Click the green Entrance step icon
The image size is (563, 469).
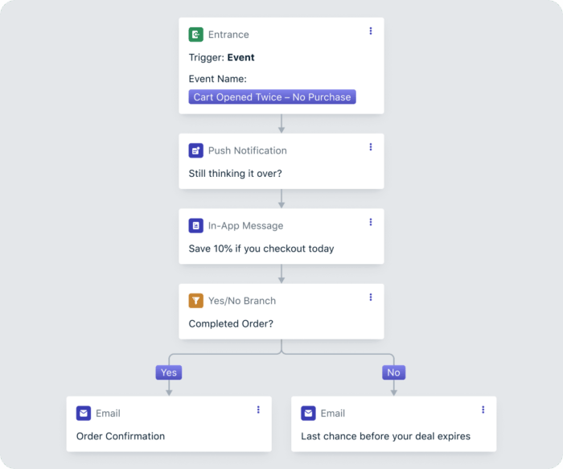(x=196, y=35)
